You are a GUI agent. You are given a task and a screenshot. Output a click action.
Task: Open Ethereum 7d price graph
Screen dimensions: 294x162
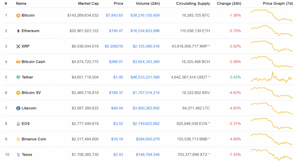(x=272, y=31)
